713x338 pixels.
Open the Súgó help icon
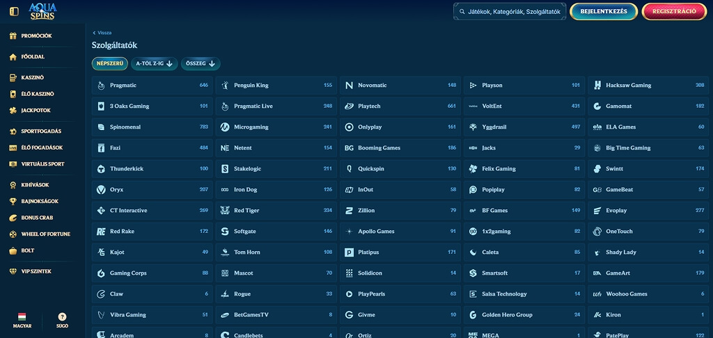pos(62,316)
